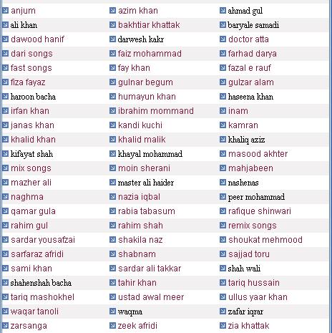The image size is (332, 333).
Task: Click the icon left of farhad darya
Action: [x=223, y=54]
